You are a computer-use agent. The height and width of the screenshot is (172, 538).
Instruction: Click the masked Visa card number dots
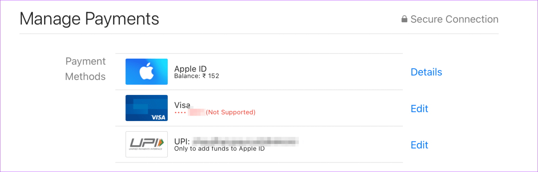(x=180, y=112)
